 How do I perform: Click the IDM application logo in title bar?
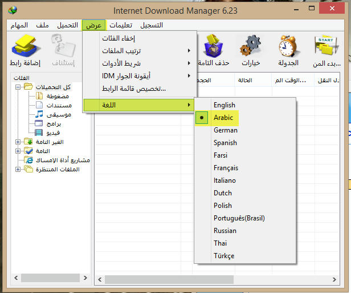click(13, 10)
